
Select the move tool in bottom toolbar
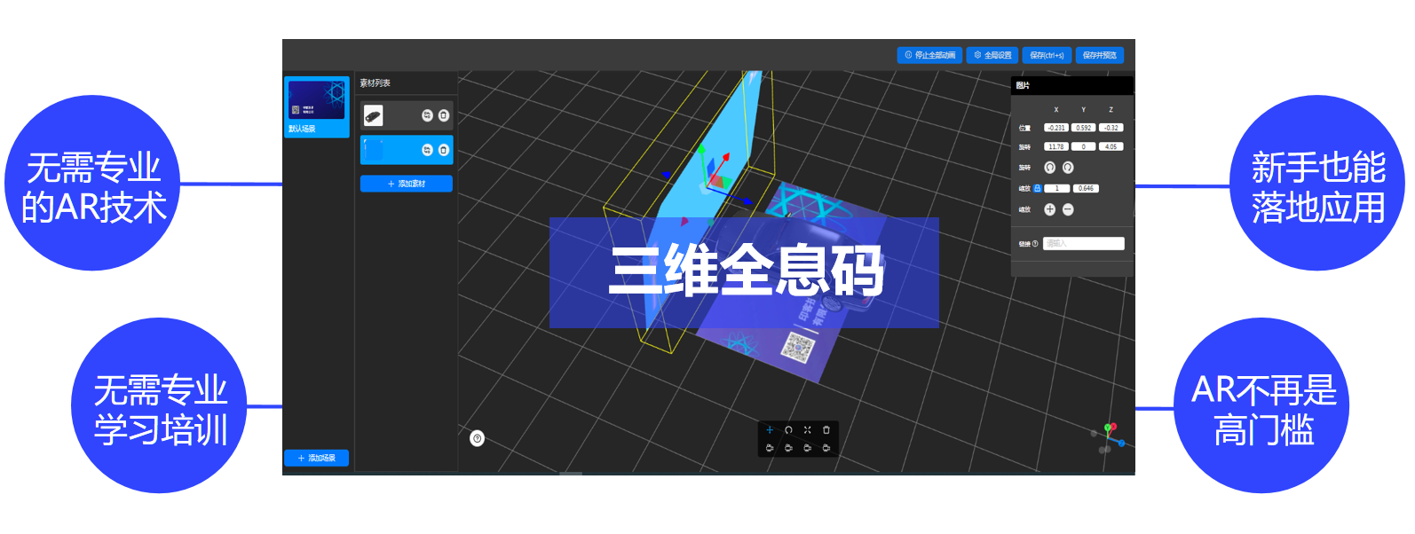tap(770, 430)
